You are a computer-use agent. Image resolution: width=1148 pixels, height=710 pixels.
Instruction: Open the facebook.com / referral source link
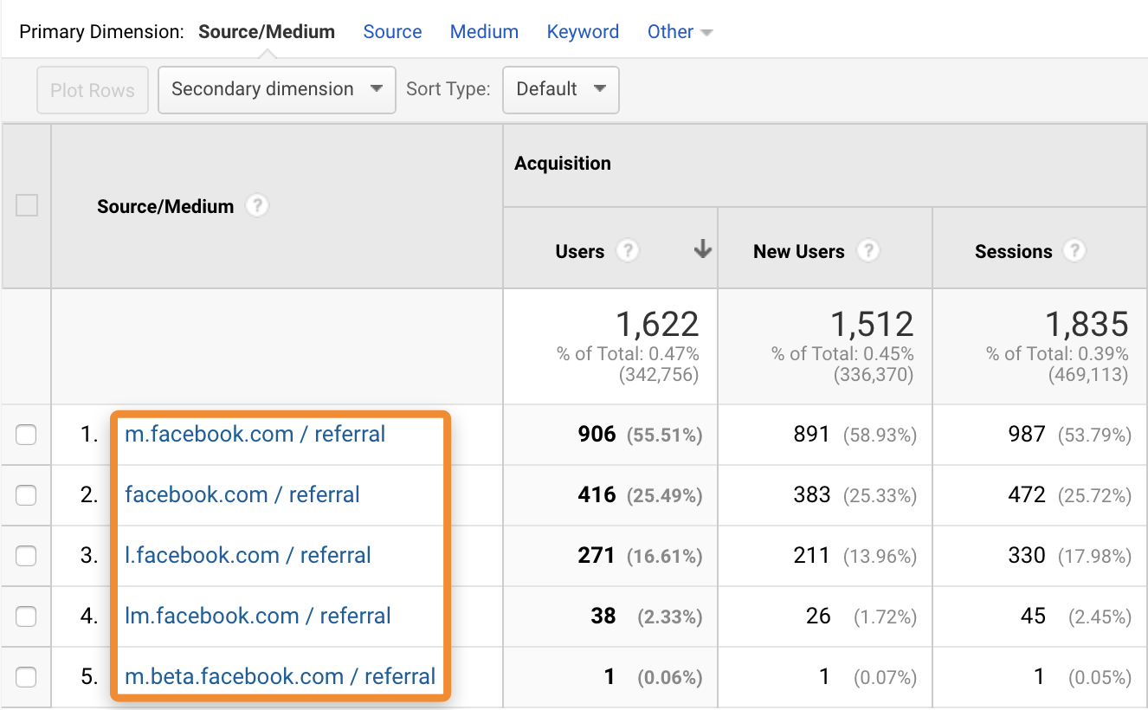tap(242, 494)
